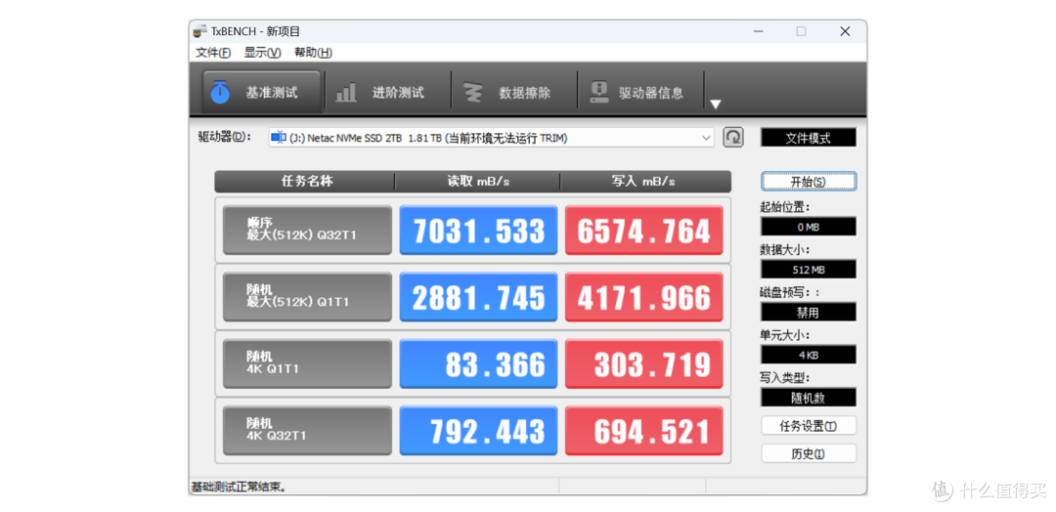
Task: Click the read result 83.366
Action: coord(478,363)
